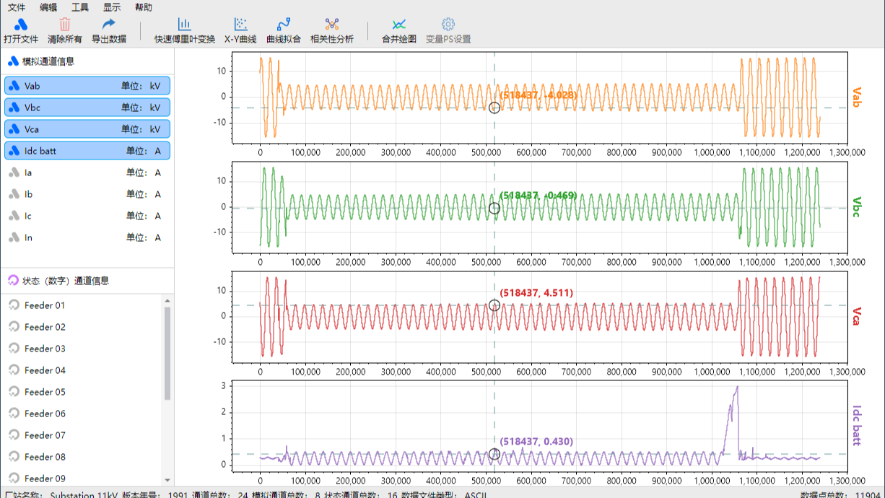Click the Feeder 06 status icon
The width and height of the screenshot is (885, 498).
pos(14,414)
